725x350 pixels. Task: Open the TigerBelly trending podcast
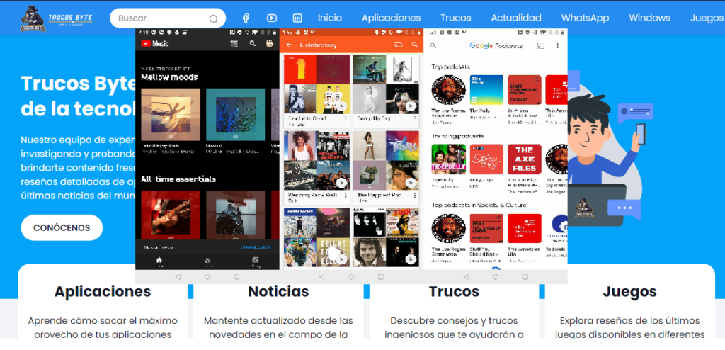click(448, 159)
